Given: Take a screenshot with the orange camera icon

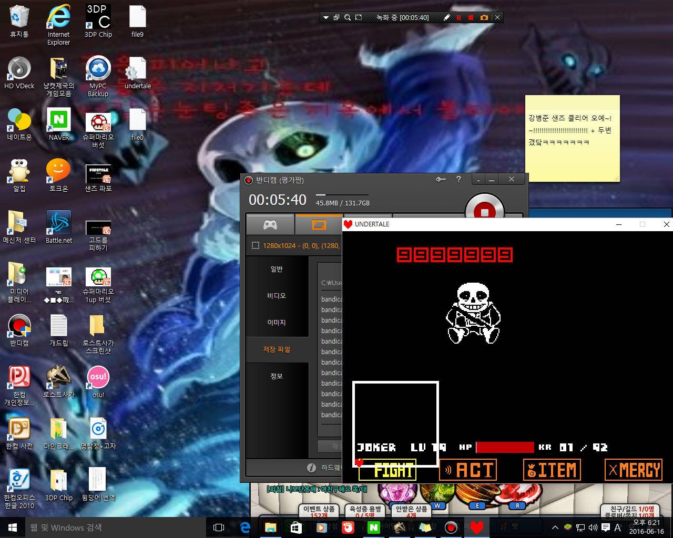Looking at the screenshot, I should pos(484,17).
